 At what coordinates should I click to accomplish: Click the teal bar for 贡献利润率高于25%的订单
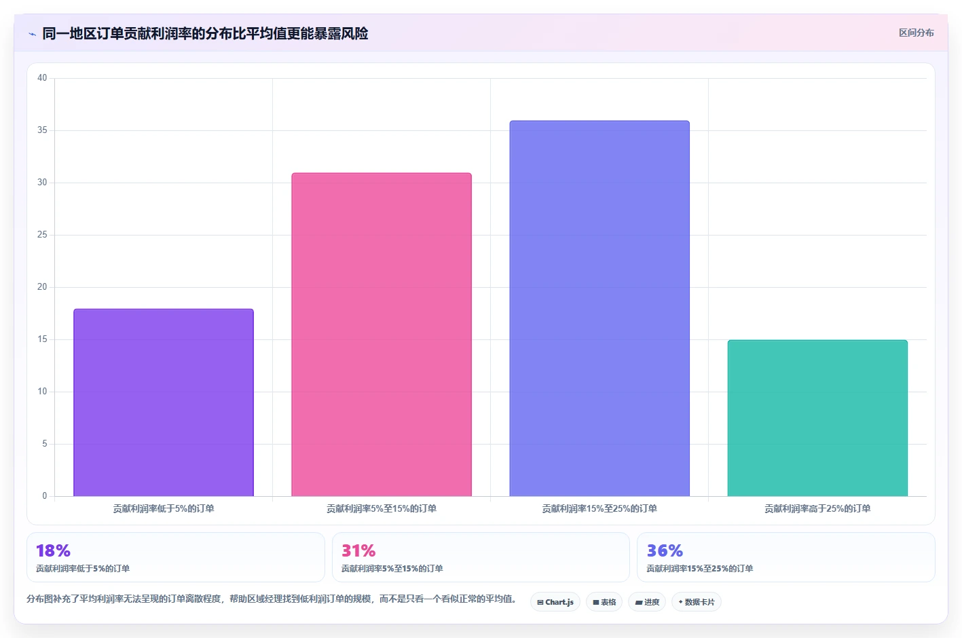(817, 418)
